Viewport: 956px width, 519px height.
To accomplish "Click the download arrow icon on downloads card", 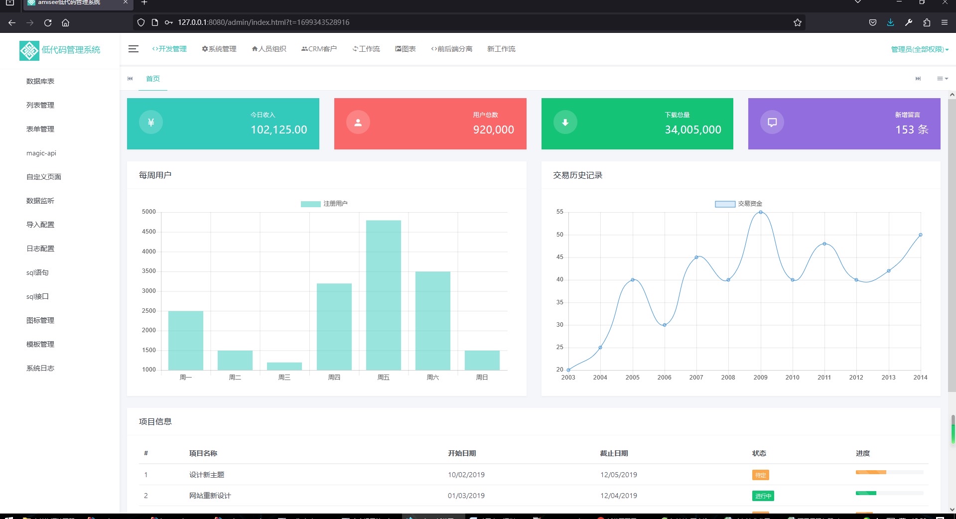I will tap(565, 123).
